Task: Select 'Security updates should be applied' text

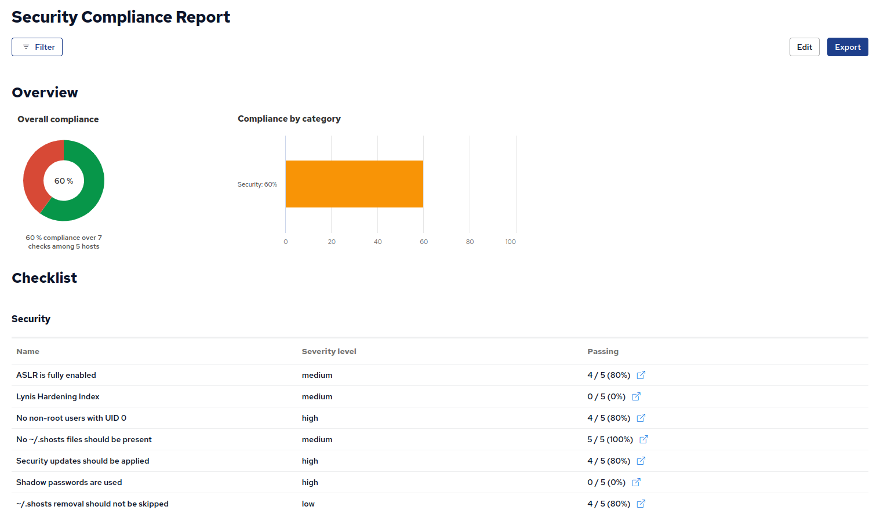Action: tap(83, 461)
